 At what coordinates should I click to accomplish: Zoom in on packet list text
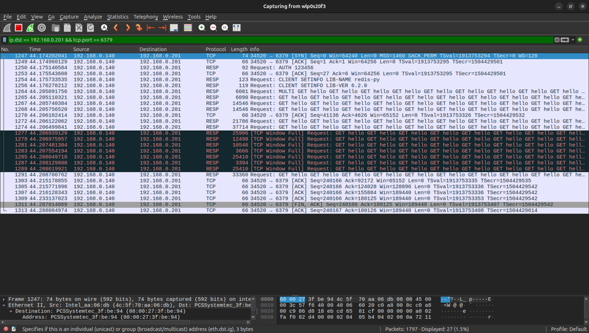pos(202,28)
